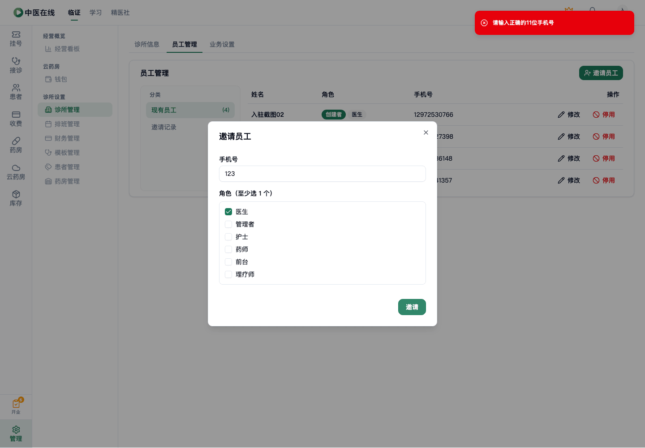Select 诊所管理 in clinic settings

75,110
